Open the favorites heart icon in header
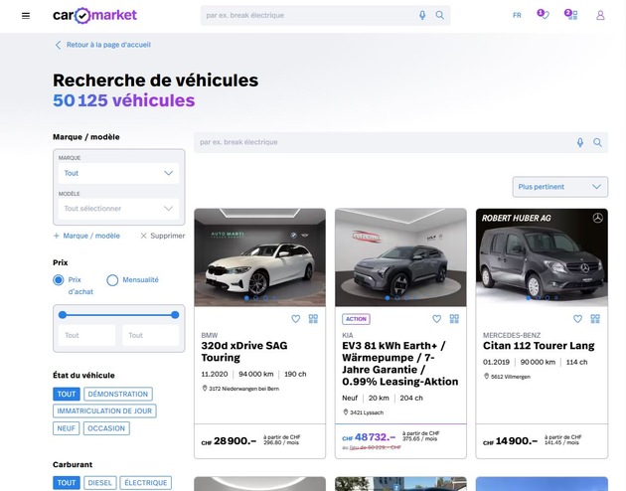This screenshot has width=626, height=491. [543, 15]
